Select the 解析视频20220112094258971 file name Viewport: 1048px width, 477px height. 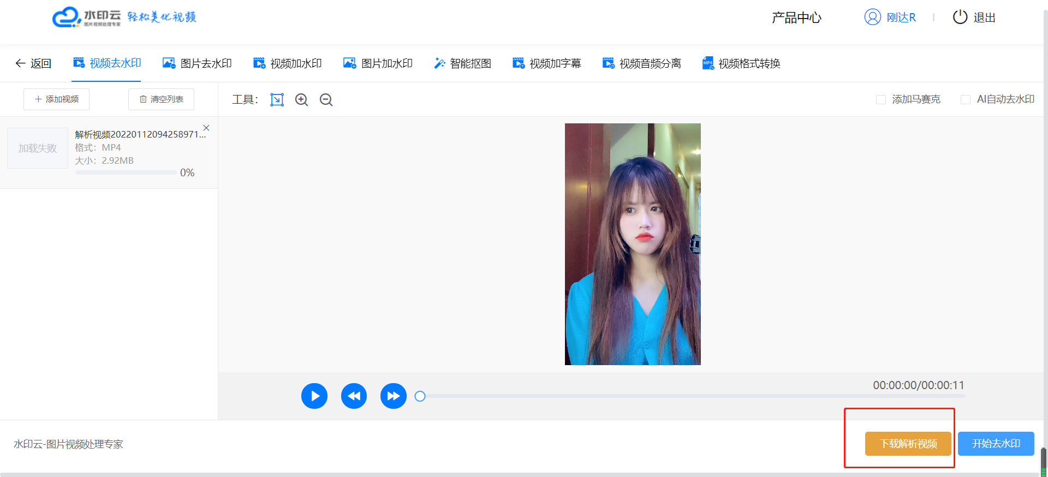click(141, 134)
